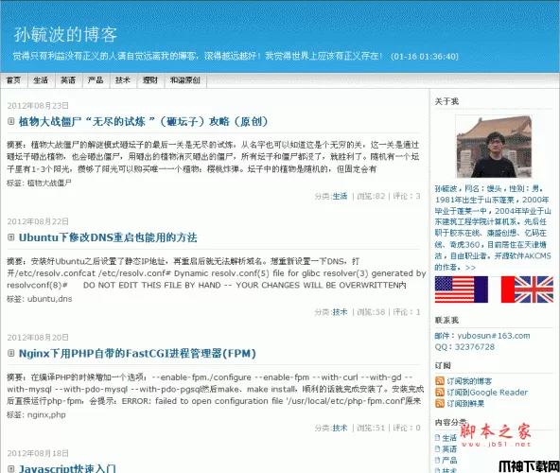Click the QQ number 32376728
The width and height of the screenshot is (560, 473).
pos(474,347)
